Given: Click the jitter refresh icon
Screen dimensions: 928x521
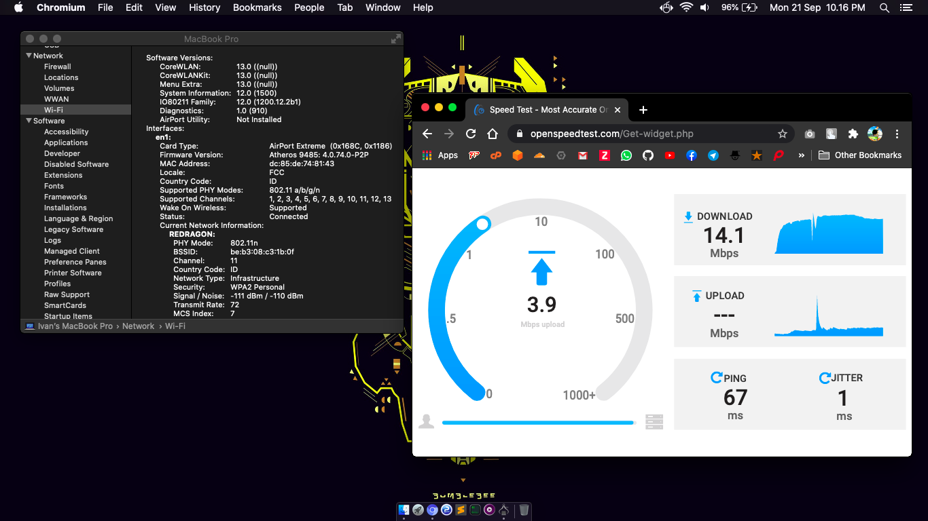Looking at the screenshot, I should pos(825,377).
